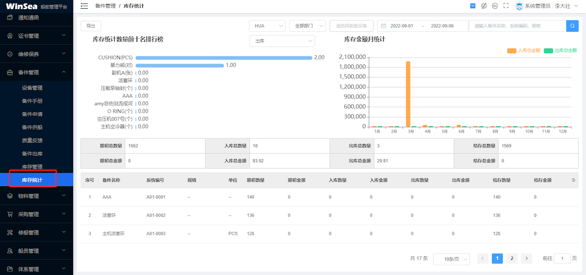Open table column settings icon
This screenshot has width=586, height=275.
(574, 180)
